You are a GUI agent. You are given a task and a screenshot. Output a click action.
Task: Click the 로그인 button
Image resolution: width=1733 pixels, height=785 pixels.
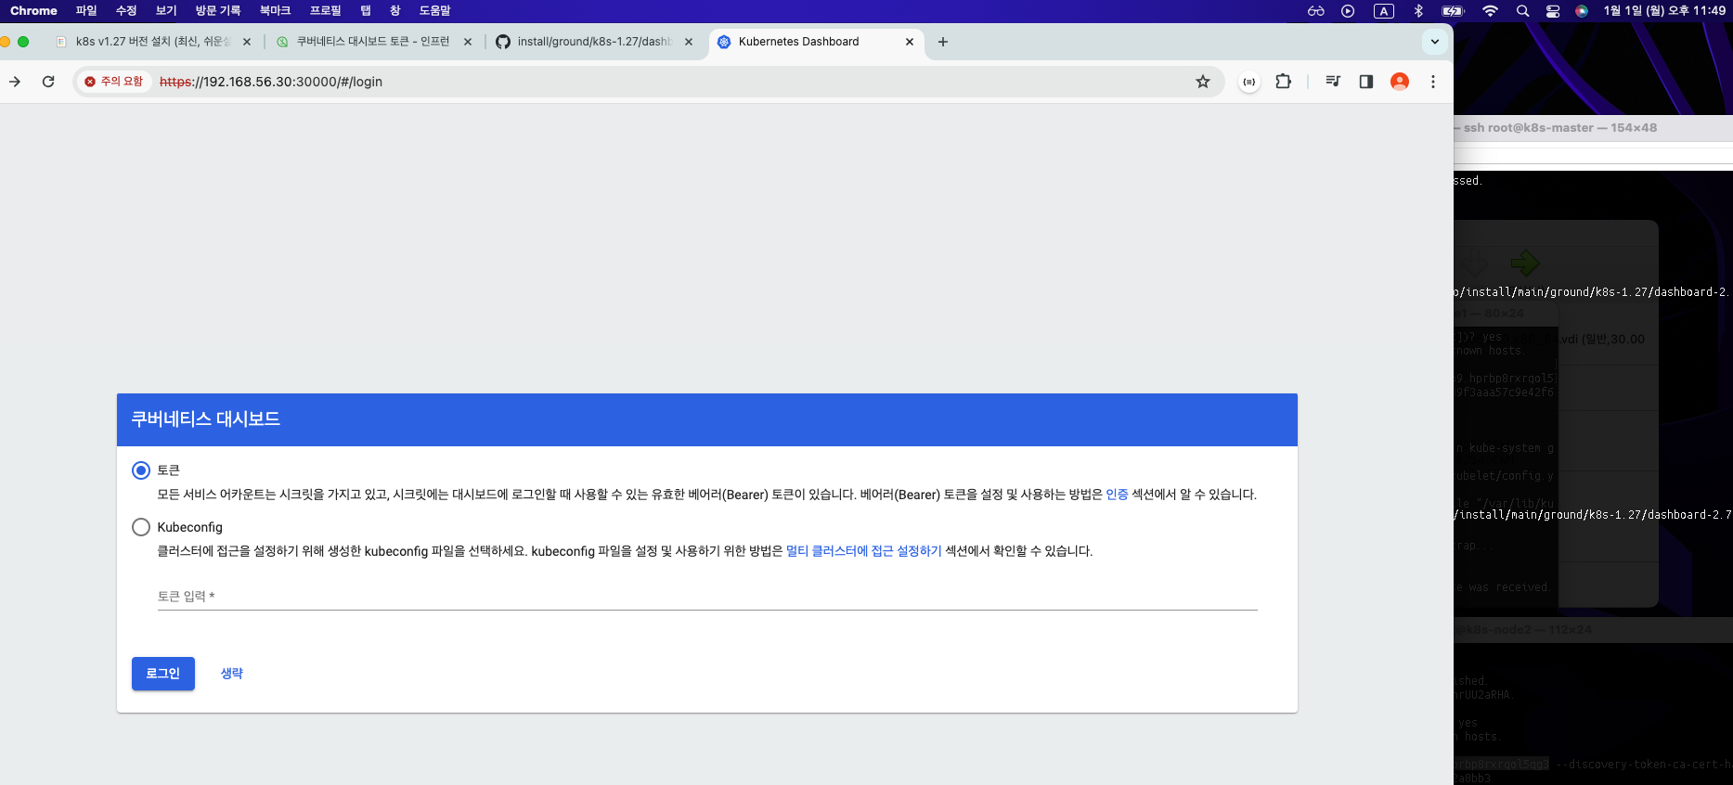(163, 674)
